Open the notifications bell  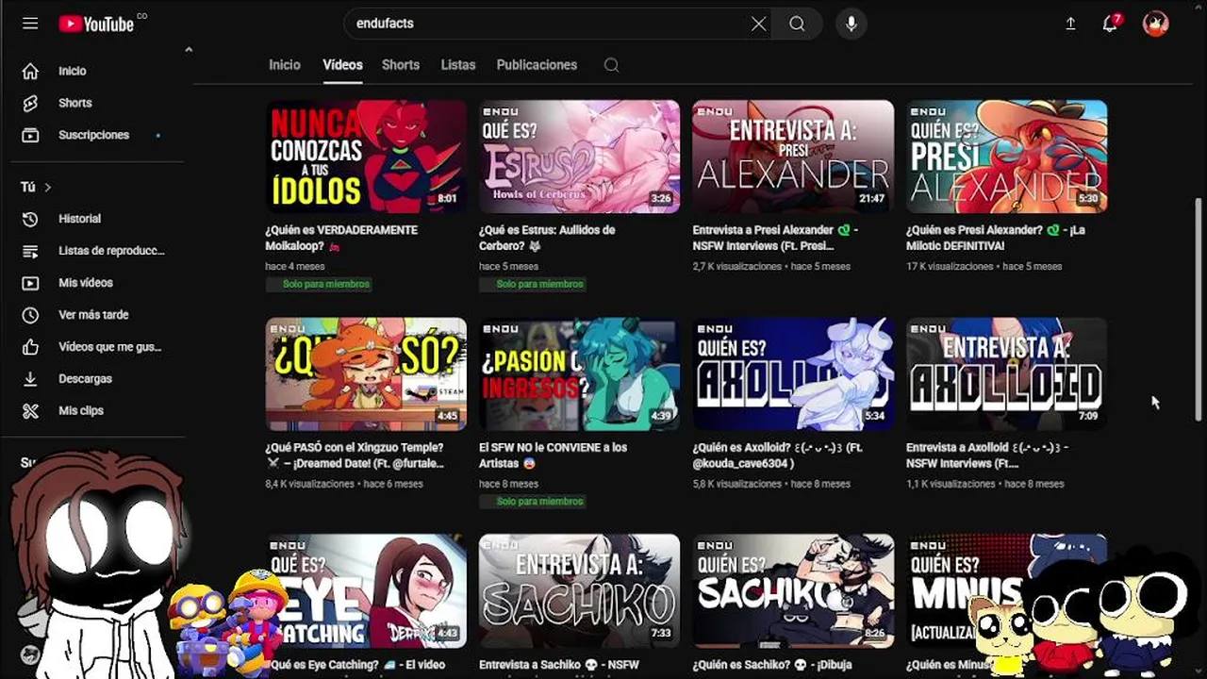point(1110,24)
